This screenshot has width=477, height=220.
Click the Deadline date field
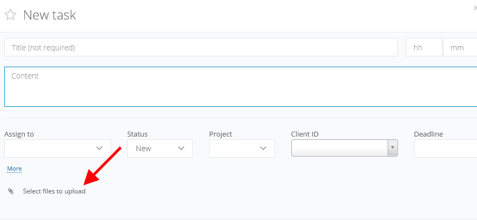coord(445,148)
